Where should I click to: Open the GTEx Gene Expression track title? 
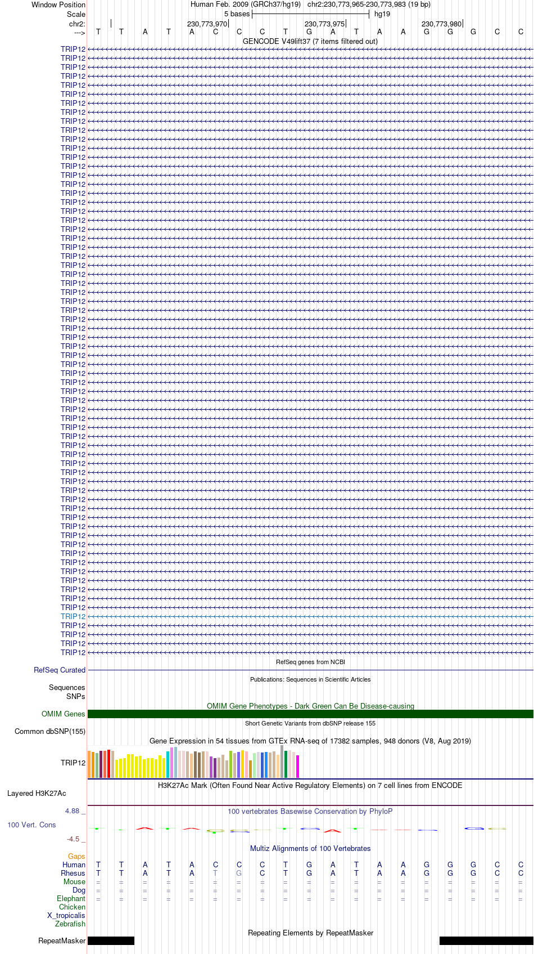pyautogui.click(x=310, y=741)
